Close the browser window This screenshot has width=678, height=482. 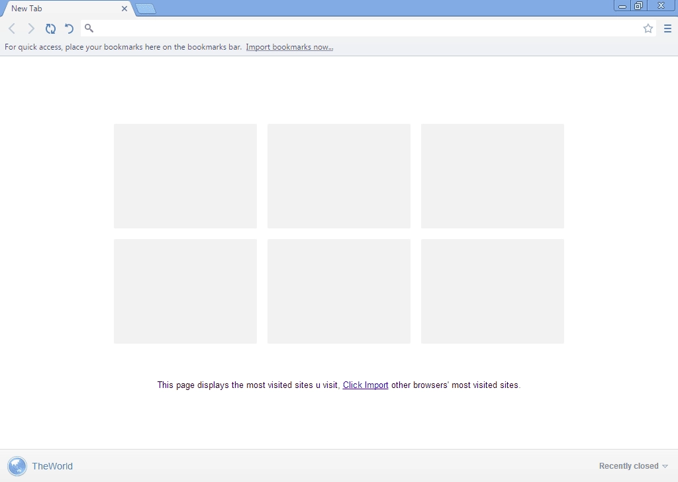661,5
